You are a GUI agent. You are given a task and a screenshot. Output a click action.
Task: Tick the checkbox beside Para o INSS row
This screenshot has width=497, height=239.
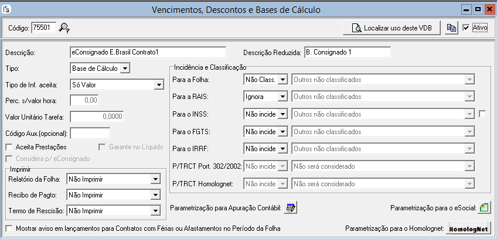[x=482, y=114]
